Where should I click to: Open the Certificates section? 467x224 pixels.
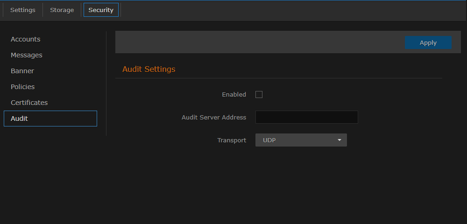click(29, 103)
